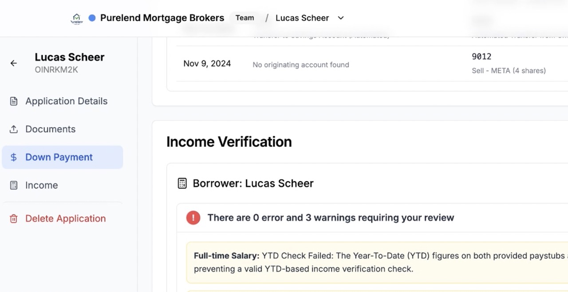Click the Down Payment dollar icon

tap(14, 157)
